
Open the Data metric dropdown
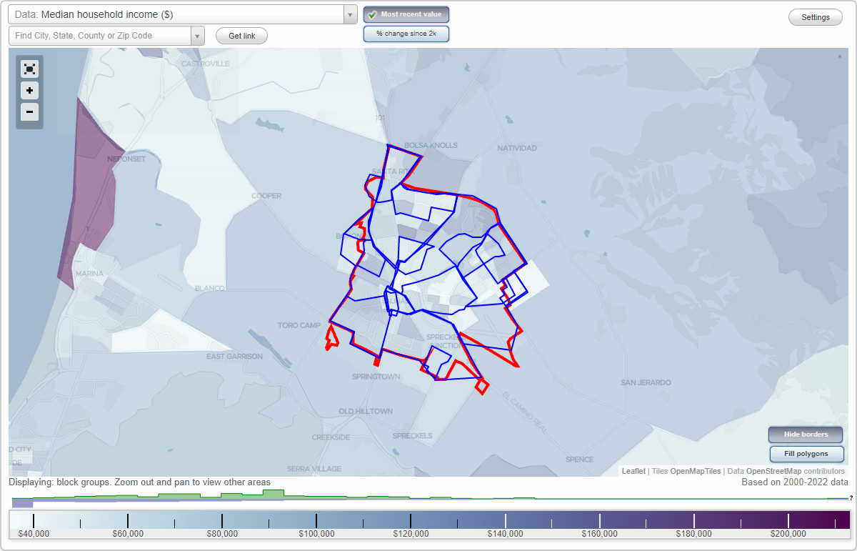pyautogui.click(x=349, y=14)
